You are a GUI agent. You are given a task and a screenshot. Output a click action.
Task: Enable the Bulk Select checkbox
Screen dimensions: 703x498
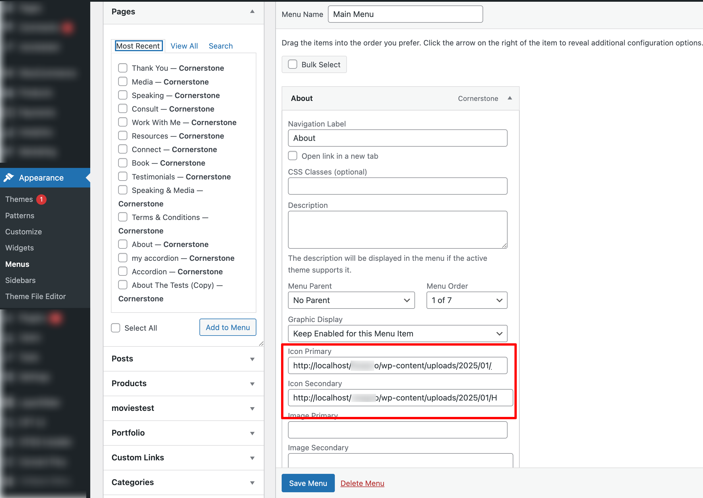pos(292,64)
